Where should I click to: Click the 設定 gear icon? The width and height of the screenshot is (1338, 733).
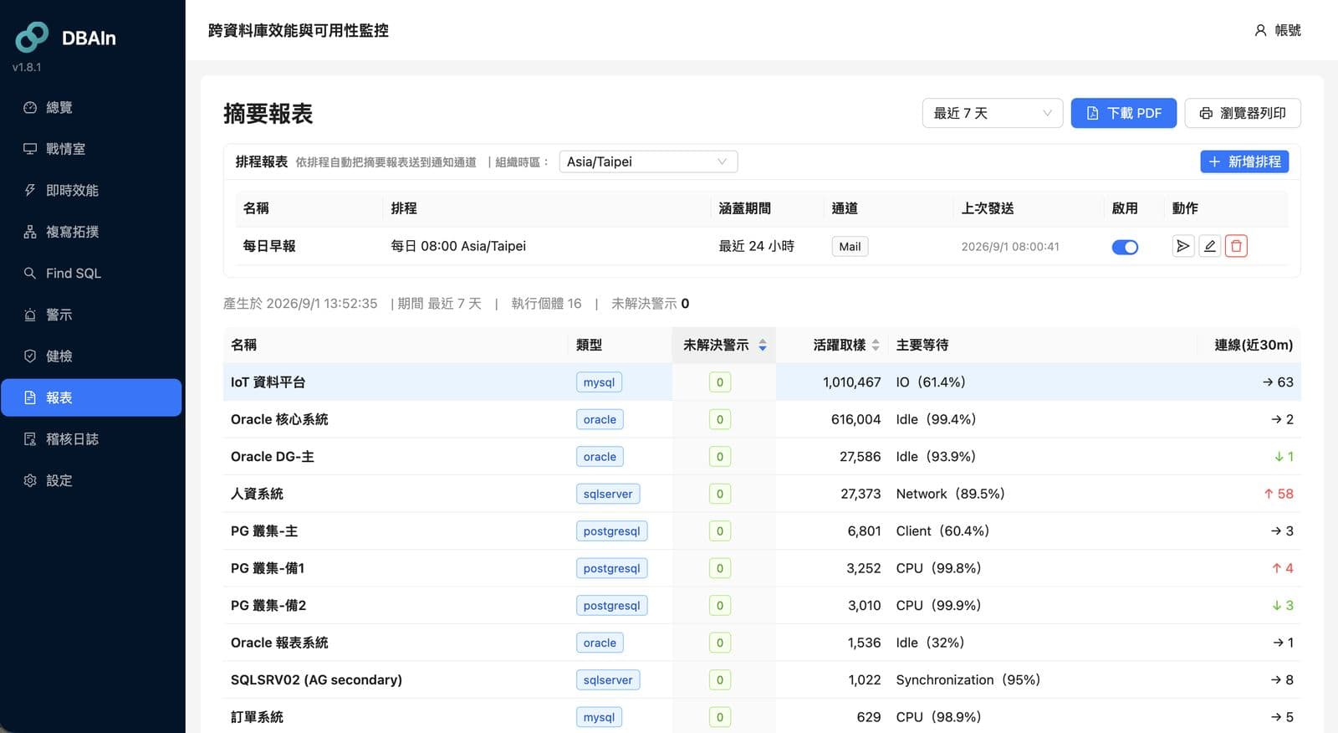click(30, 480)
